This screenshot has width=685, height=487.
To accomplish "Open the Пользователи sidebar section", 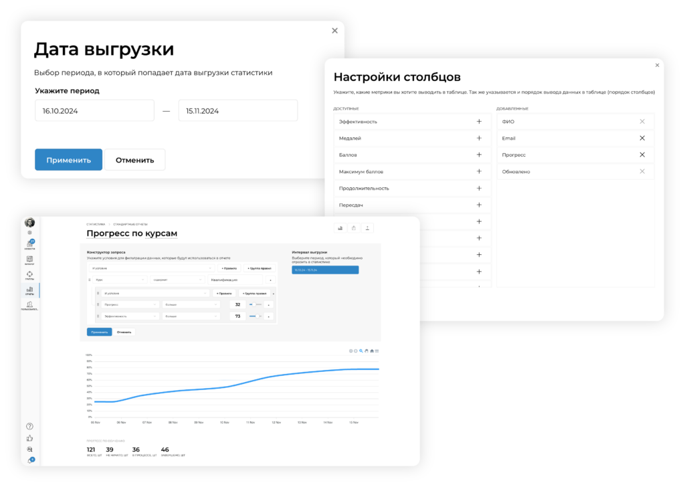I will [29, 305].
